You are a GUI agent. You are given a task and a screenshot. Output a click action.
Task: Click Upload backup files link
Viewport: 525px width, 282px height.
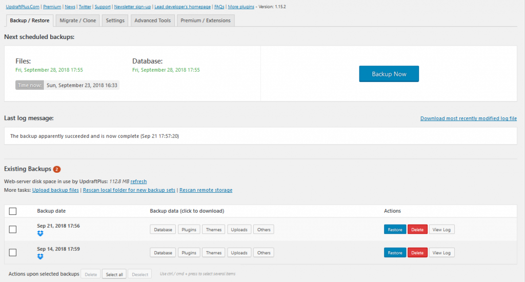point(55,190)
